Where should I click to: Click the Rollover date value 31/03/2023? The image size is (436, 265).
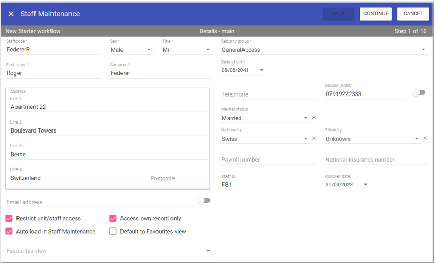point(339,185)
